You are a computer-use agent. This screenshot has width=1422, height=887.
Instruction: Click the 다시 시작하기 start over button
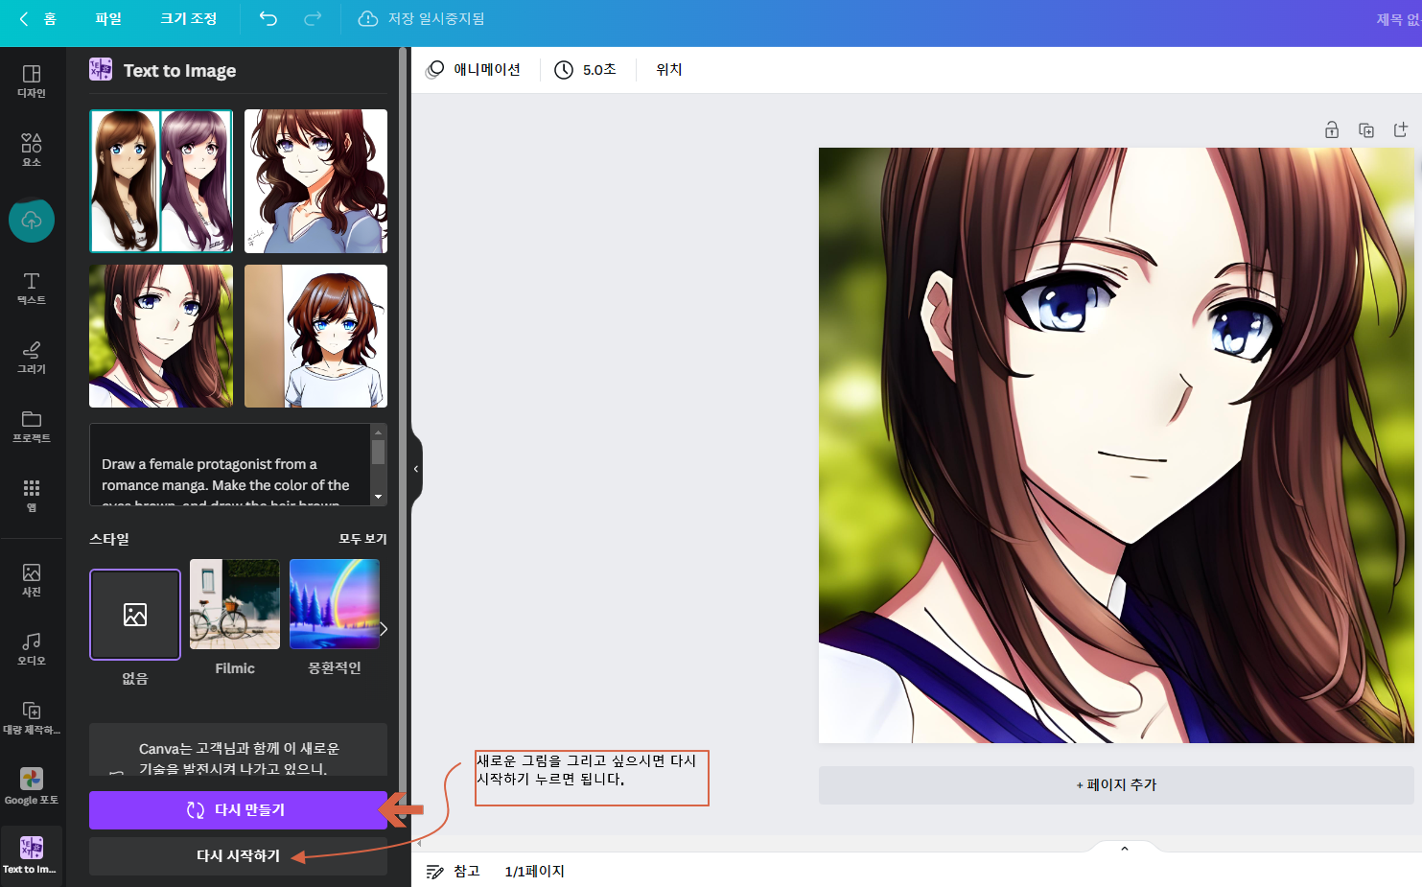click(x=238, y=856)
